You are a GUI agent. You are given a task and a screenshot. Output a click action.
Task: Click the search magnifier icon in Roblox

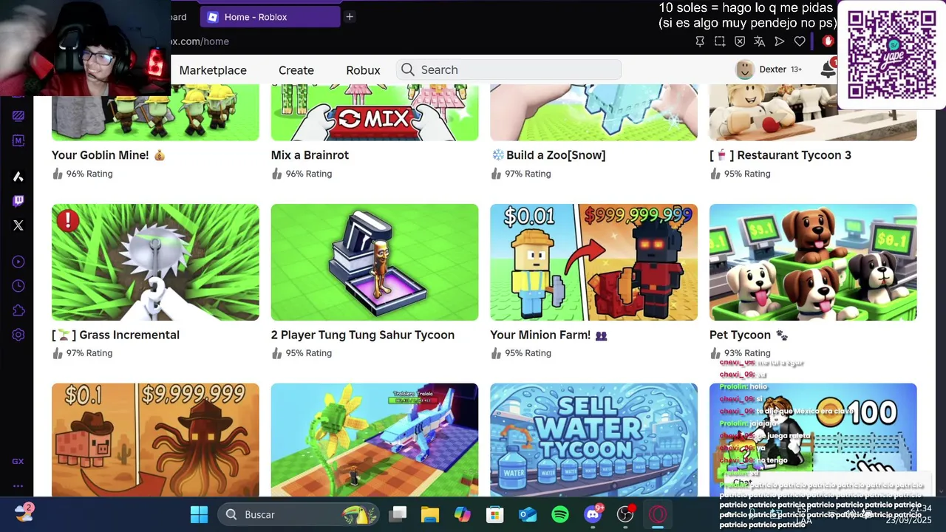pyautogui.click(x=408, y=69)
